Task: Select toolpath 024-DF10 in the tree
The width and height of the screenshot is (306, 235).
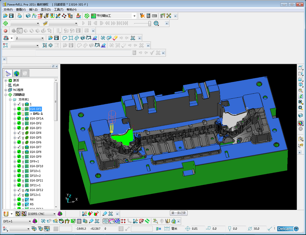Action: (x=36, y=166)
